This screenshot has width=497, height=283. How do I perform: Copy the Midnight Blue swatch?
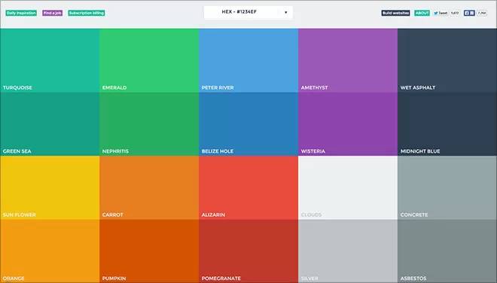point(447,124)
